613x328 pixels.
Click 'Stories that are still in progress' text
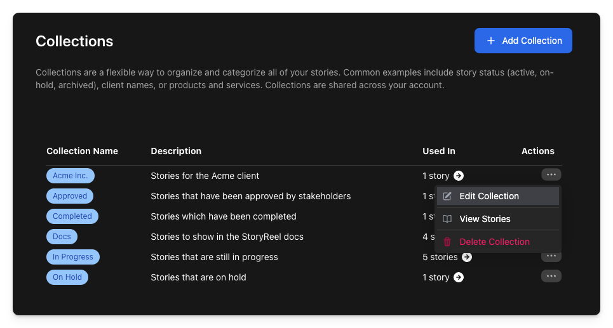pyautogui.click(x=214, y=257)
